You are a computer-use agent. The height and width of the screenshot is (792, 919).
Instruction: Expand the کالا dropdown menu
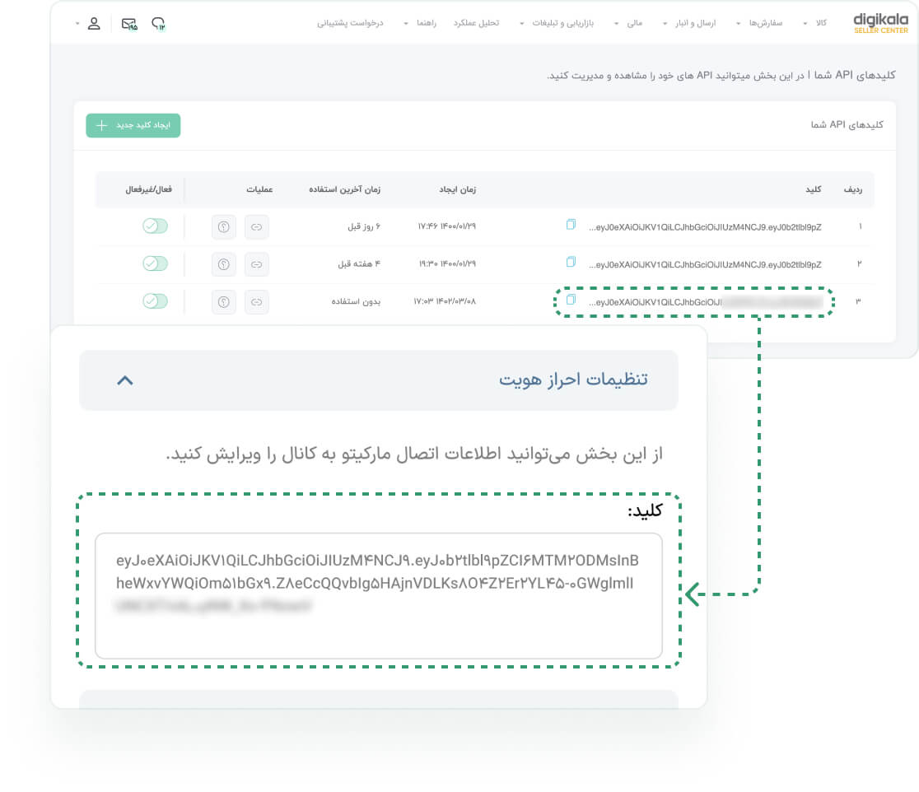pos(815,23)
